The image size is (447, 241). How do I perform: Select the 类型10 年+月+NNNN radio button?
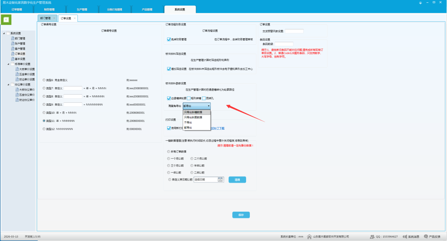[44, 113]
